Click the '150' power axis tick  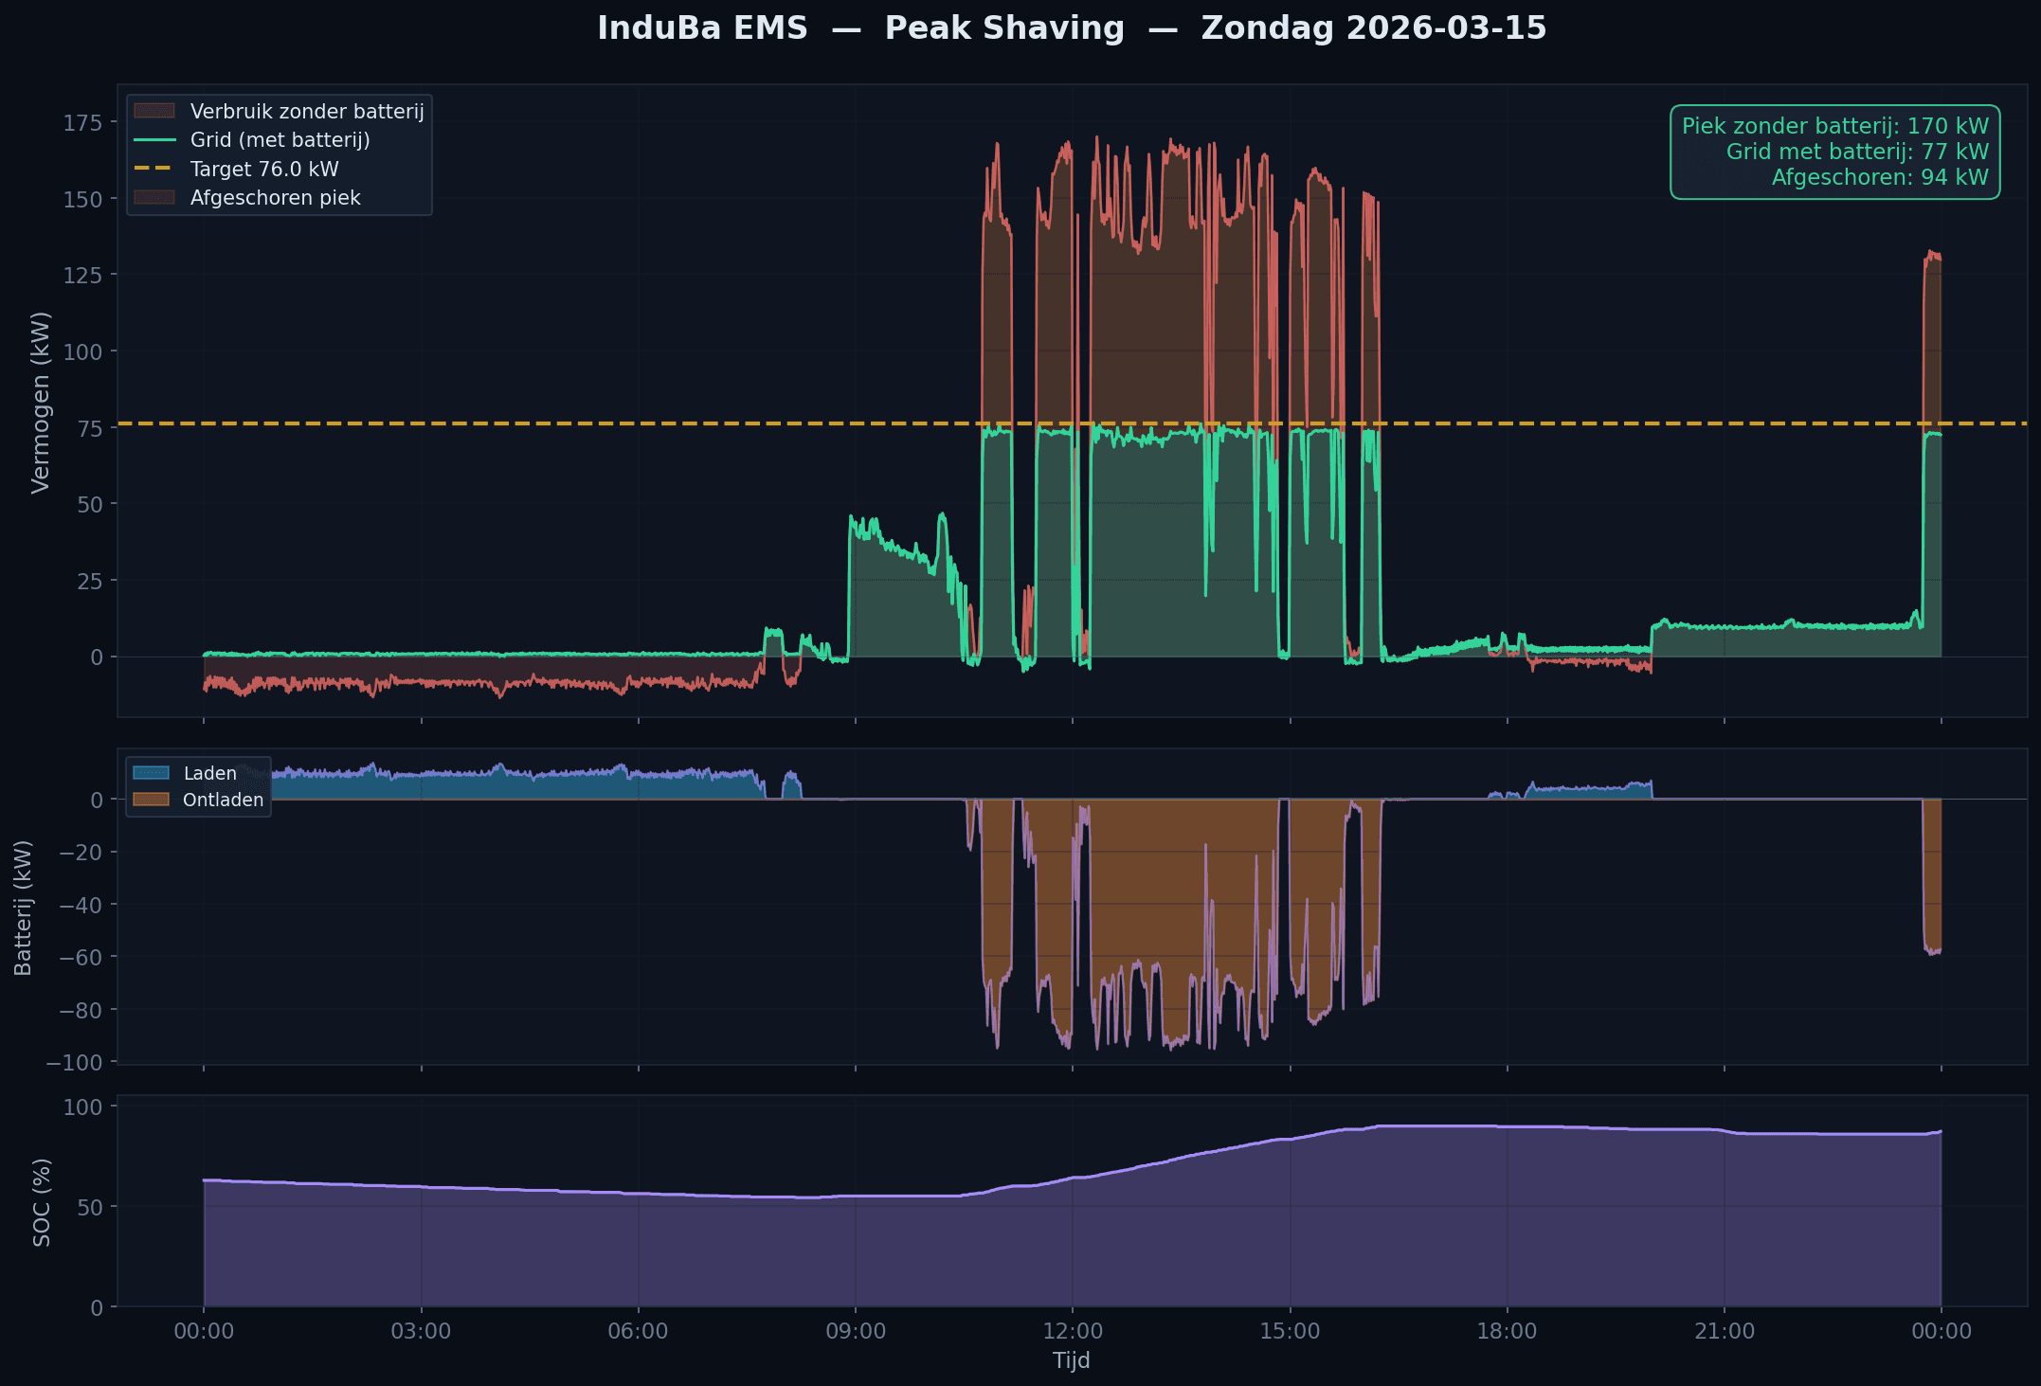pos(83,199)
